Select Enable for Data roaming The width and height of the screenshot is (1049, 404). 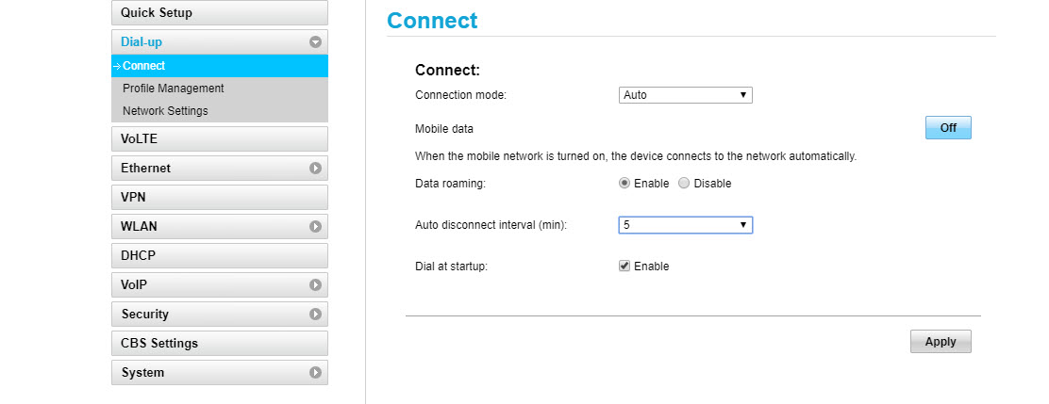pos(624,183)
